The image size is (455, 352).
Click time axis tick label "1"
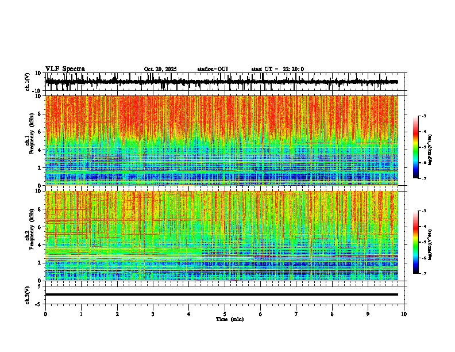[81, 314]
